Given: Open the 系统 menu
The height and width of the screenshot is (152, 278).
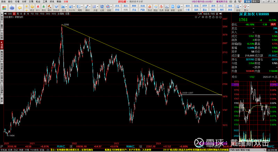Looking at the screenshot, I should [x=3, y=2].
